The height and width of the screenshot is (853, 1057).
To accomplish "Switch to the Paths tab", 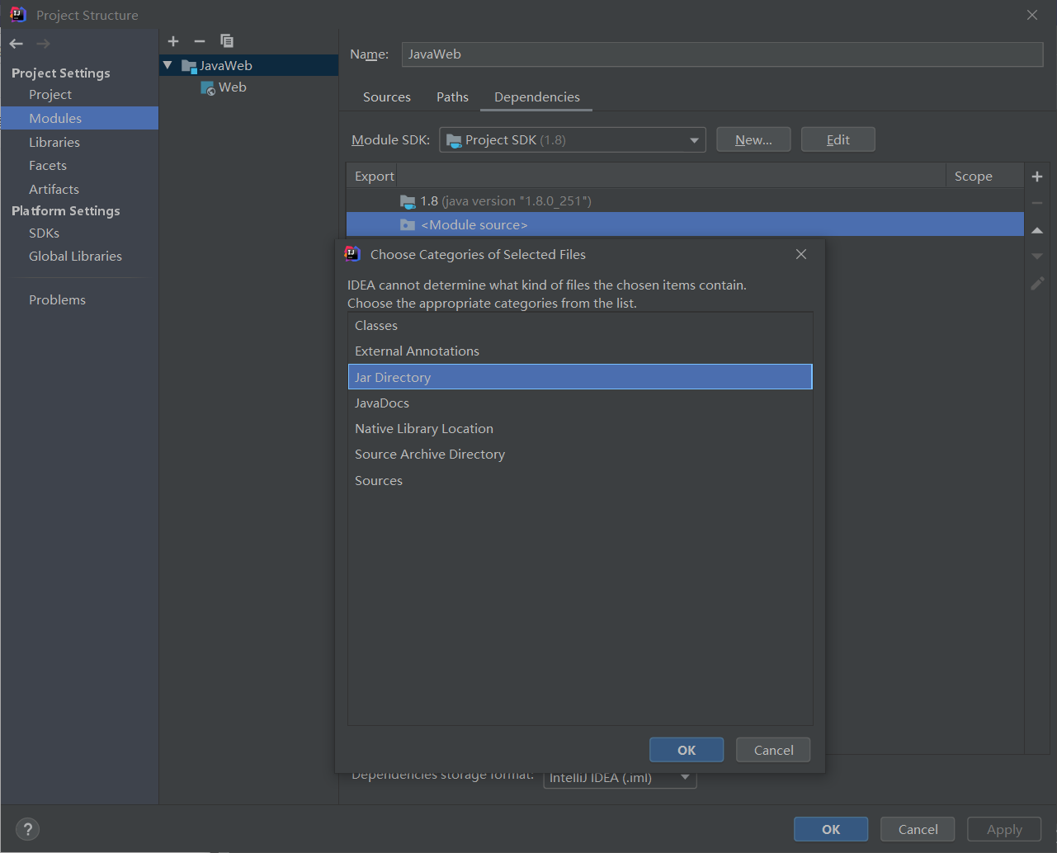I will [x=452, y=97].
